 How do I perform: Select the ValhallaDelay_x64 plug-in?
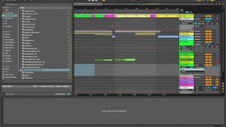click(31, 49)
